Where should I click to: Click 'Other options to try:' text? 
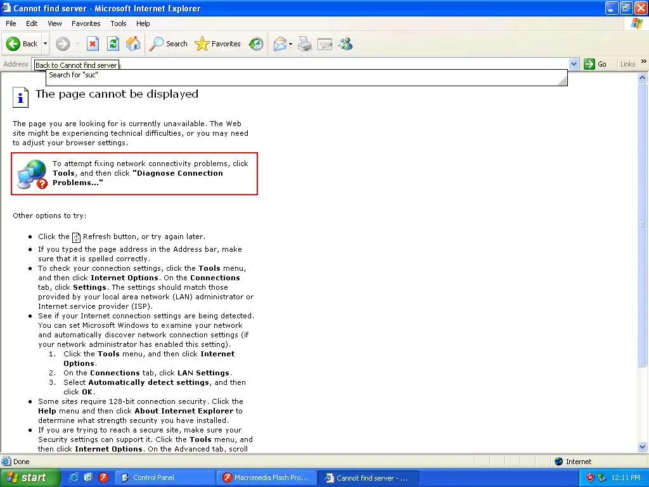(x=49, y=216)
